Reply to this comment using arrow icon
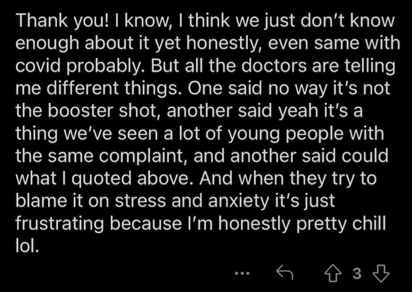This screenshot has height=292, width=412. click(285, 273)
